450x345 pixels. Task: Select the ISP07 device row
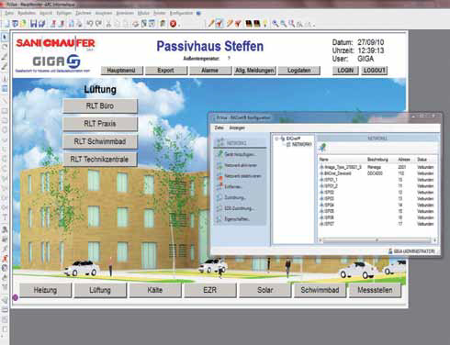377,224
